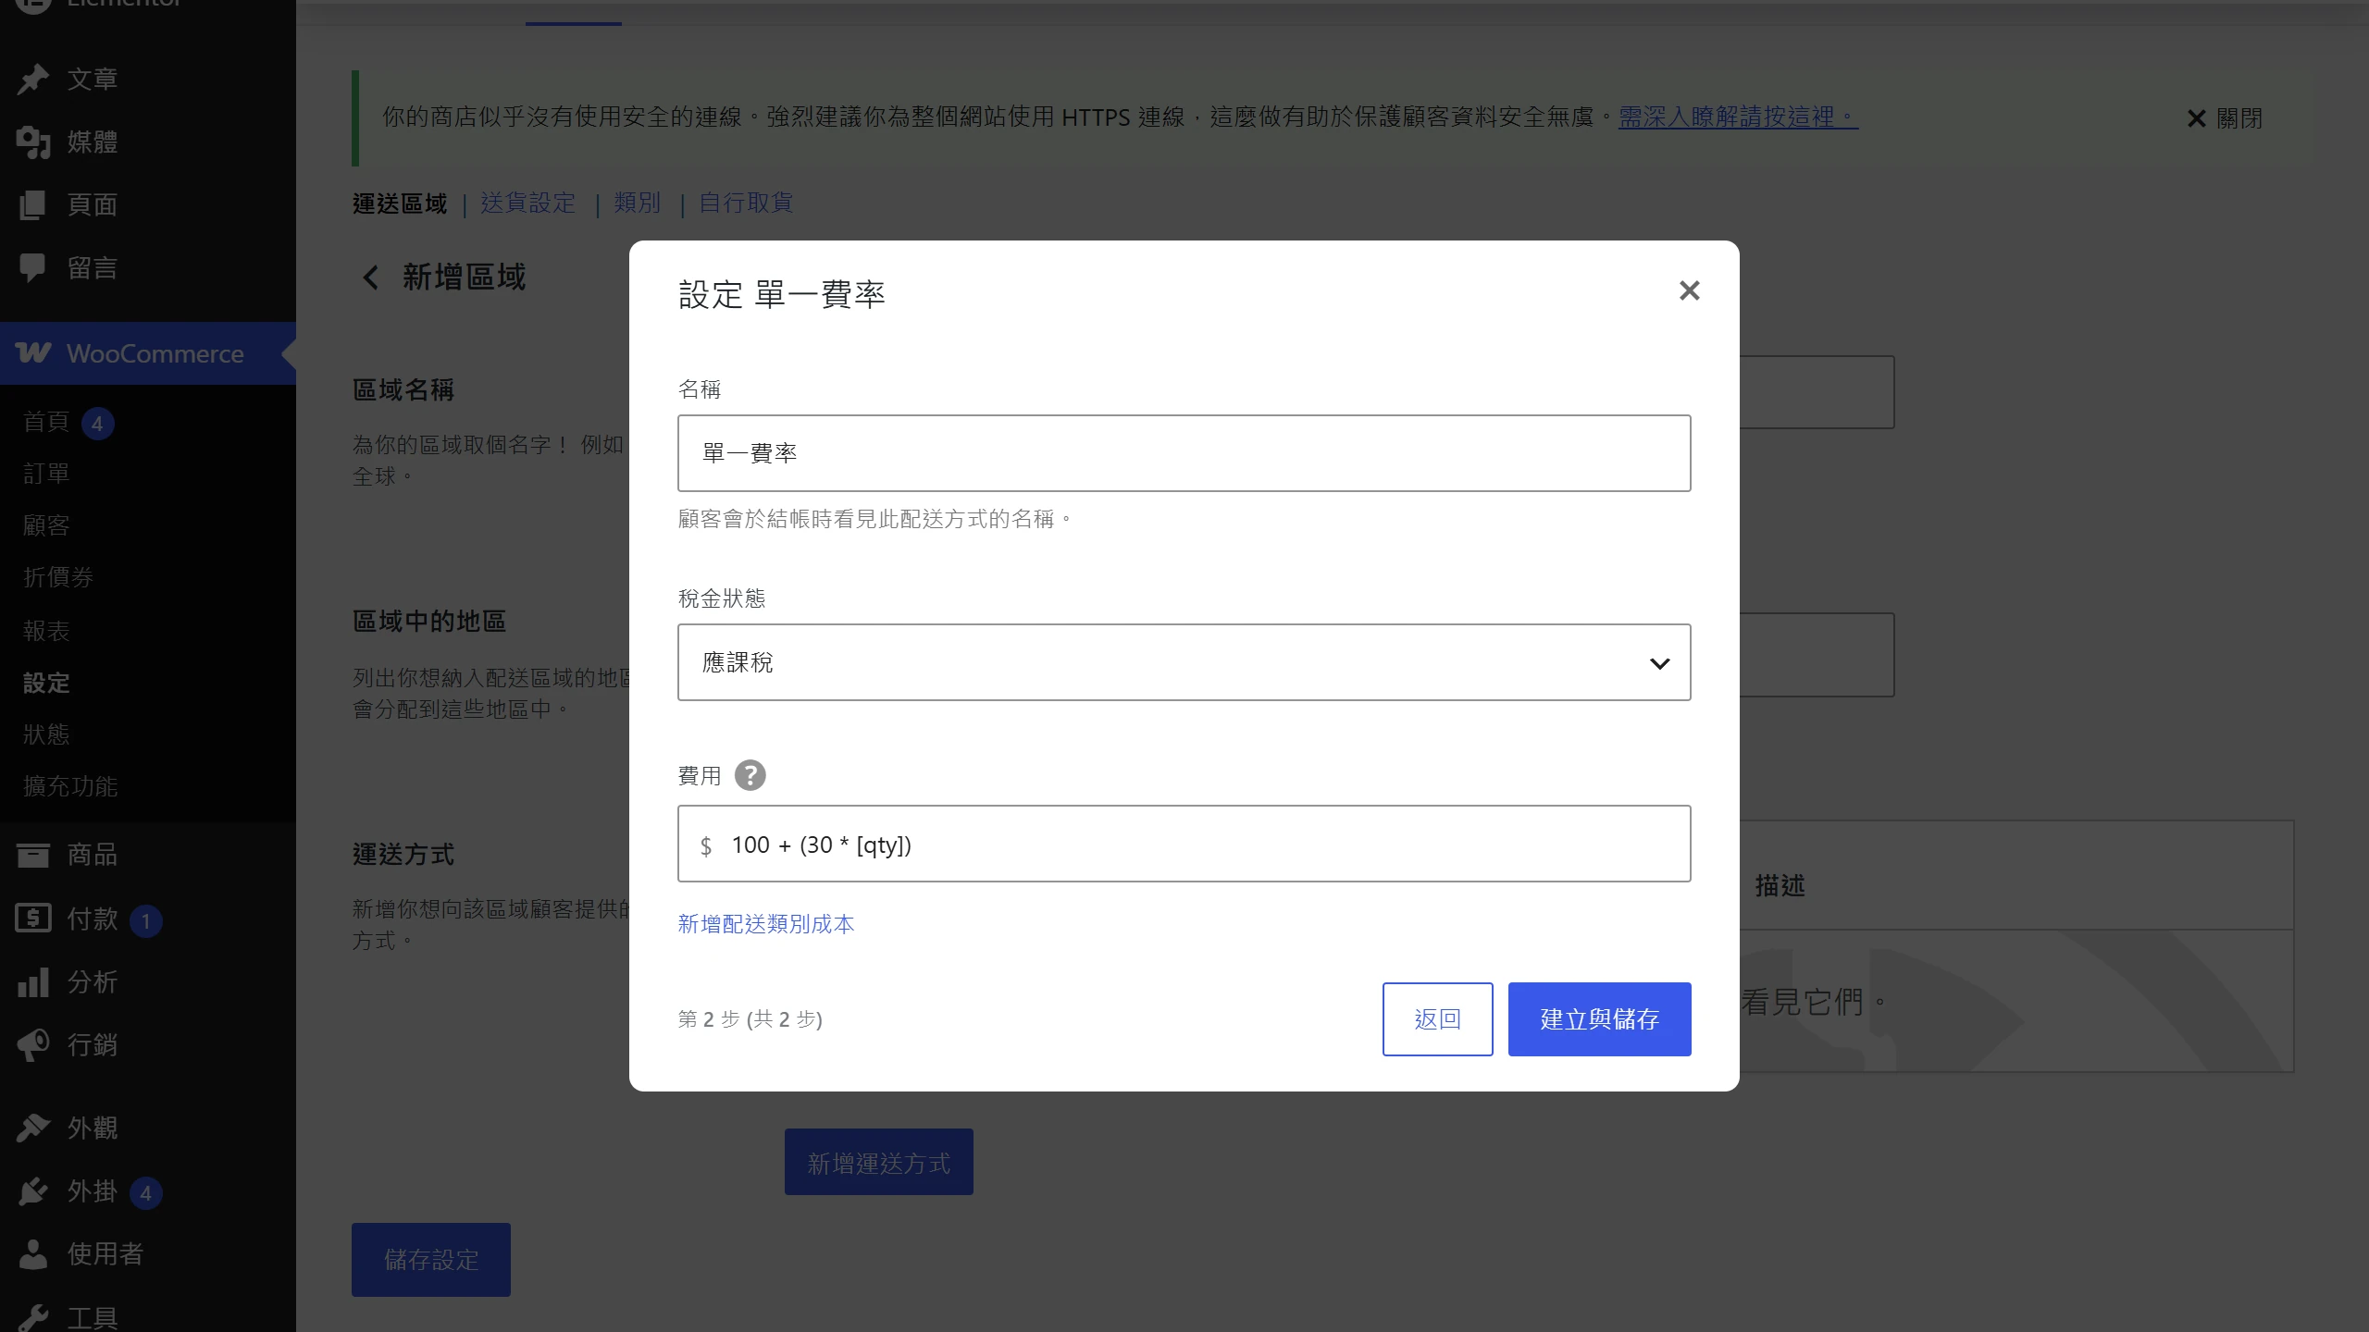Viewport: 2369px width, 1332px height.
Task: Switch to 運送區域 section
Action: (400, 203)
